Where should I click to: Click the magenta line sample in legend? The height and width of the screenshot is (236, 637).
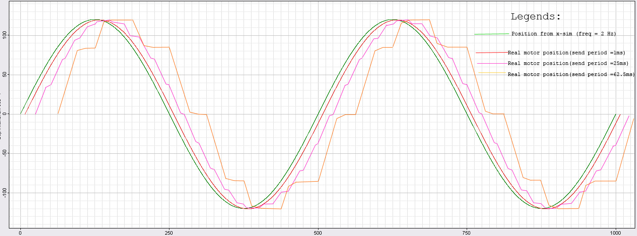coord(492,63)
